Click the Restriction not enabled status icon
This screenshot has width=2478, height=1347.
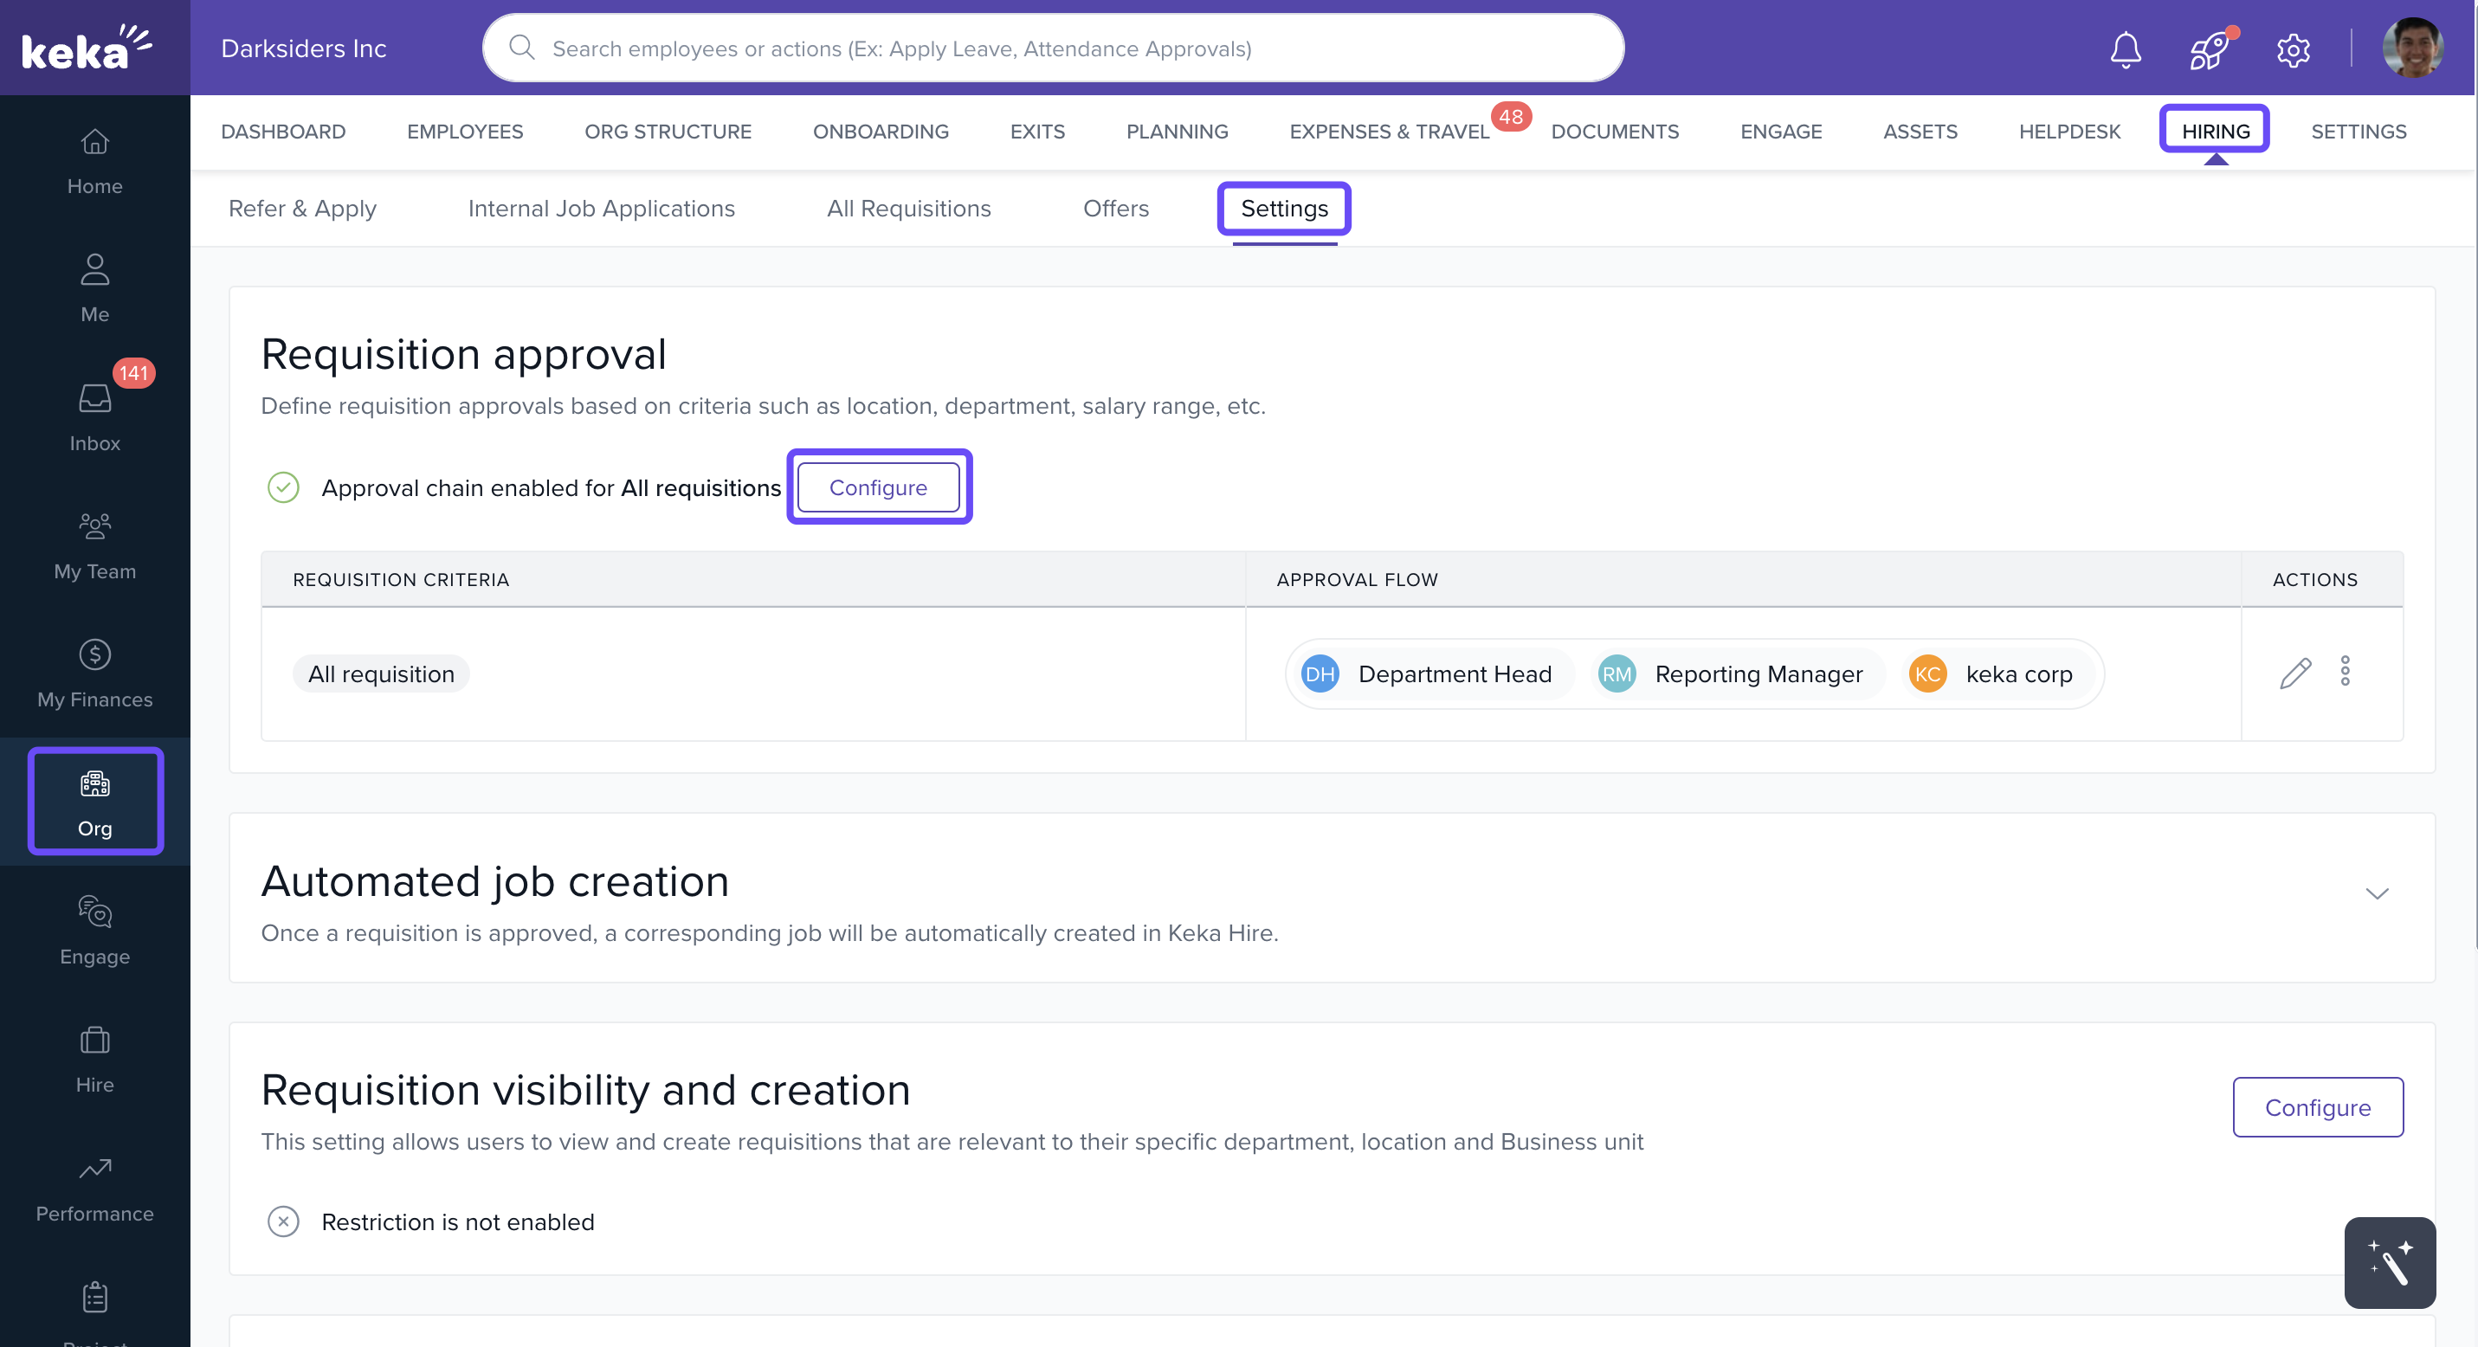click(x=283, y=1221)
